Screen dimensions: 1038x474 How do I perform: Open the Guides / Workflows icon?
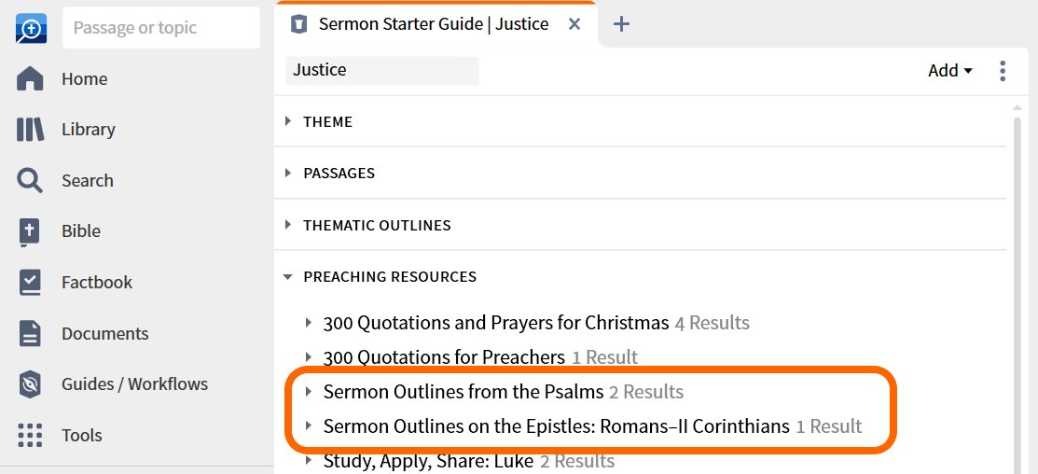click(x=30, y=384)
